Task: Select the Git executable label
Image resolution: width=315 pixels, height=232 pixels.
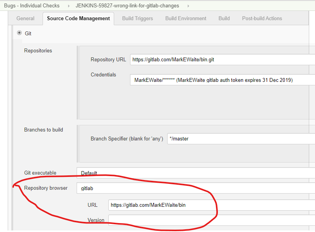Action: pyautogui.click(x=40, y=173)
